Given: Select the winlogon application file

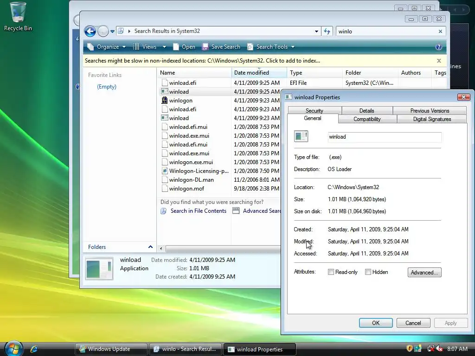Looking at the screenshot, I should [181, 101].
